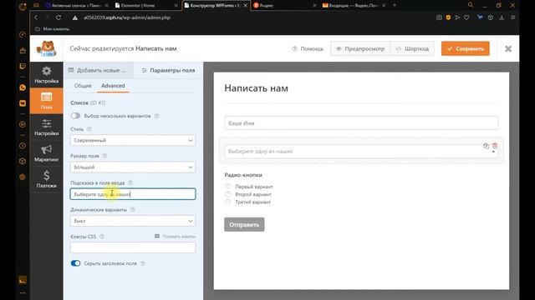
Task: Switch to the Общие tab
Action: coord(83,86)
